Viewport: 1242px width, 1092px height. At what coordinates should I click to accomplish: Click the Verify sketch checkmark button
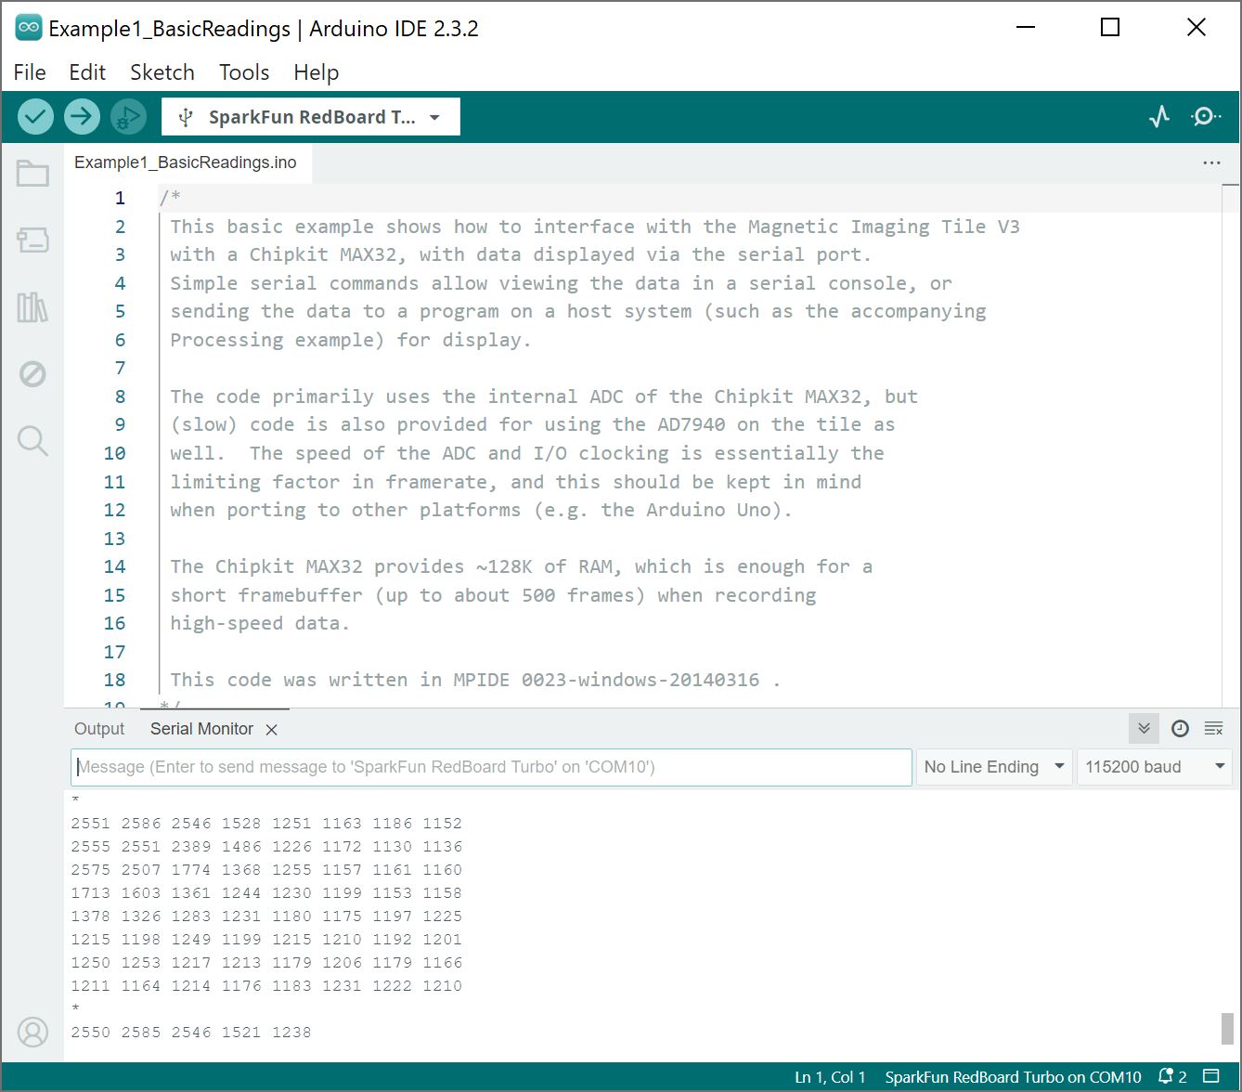pos(35,117)
